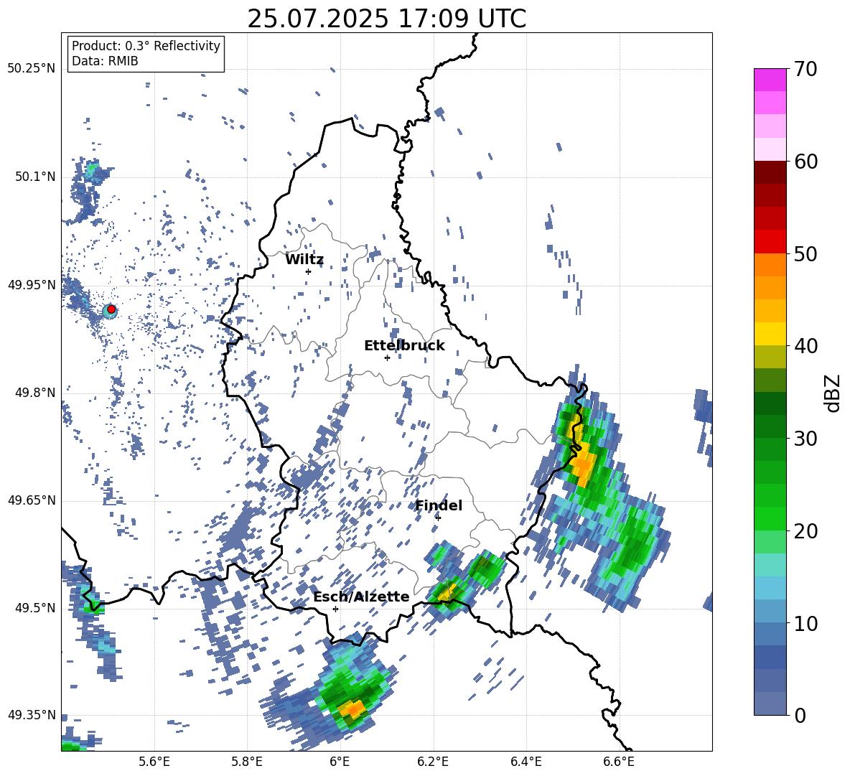Click the 49.95°N latitude label
This screenshot has width=850, height=776.
coord(32,285)
